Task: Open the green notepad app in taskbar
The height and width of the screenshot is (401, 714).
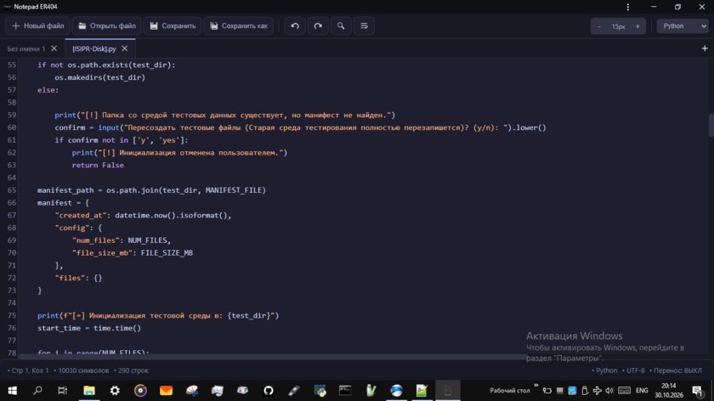Action: (x=422, y=391)
